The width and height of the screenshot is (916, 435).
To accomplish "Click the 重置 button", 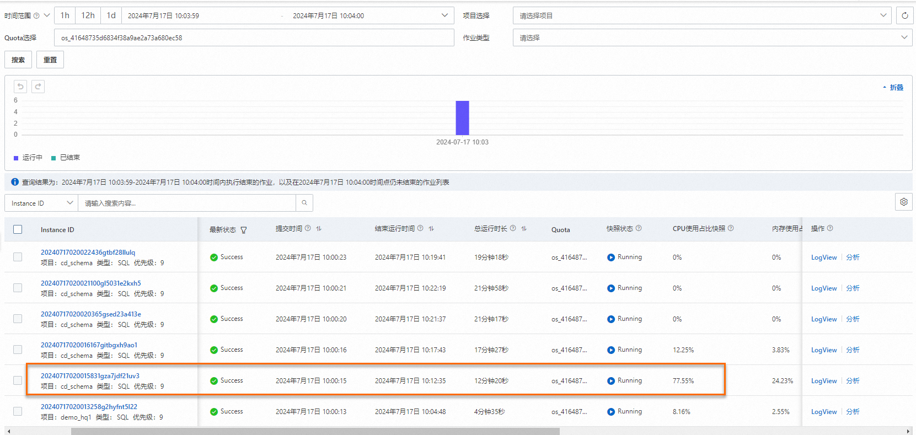I will point(50,60).
